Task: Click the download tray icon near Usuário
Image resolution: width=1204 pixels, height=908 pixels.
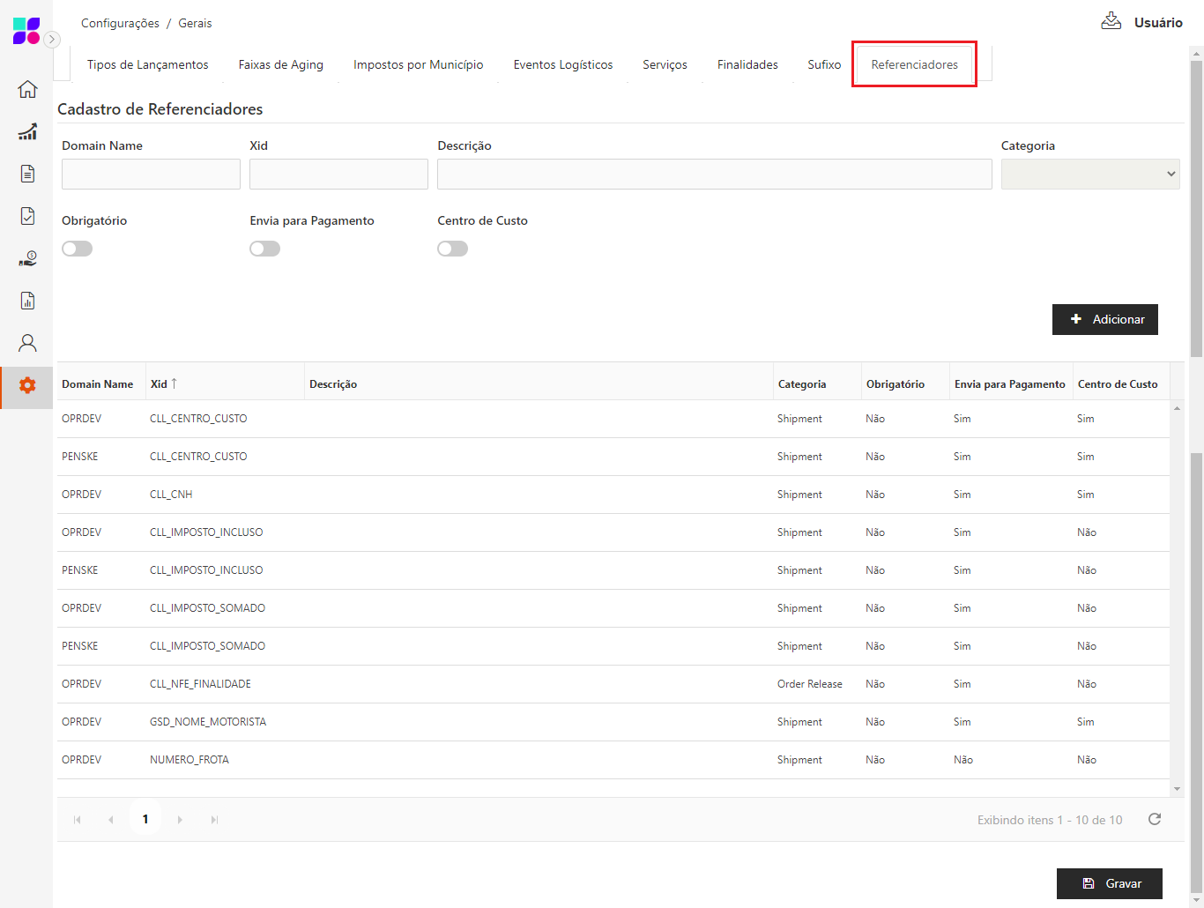Action: pyautogui.click(x=1111, y=21)
